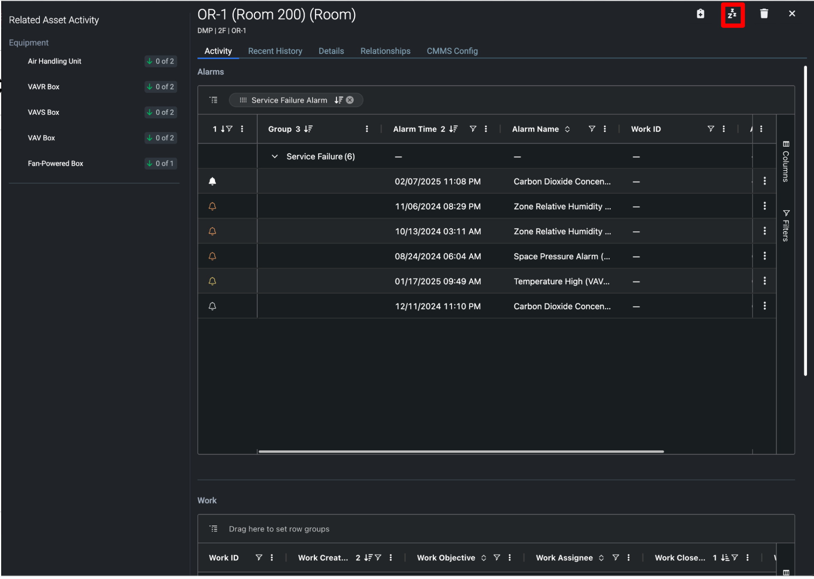This screenshot has width=814, height=579.
Task: Collapse the Service Failure (6) group
Action: tap(274, 156)
